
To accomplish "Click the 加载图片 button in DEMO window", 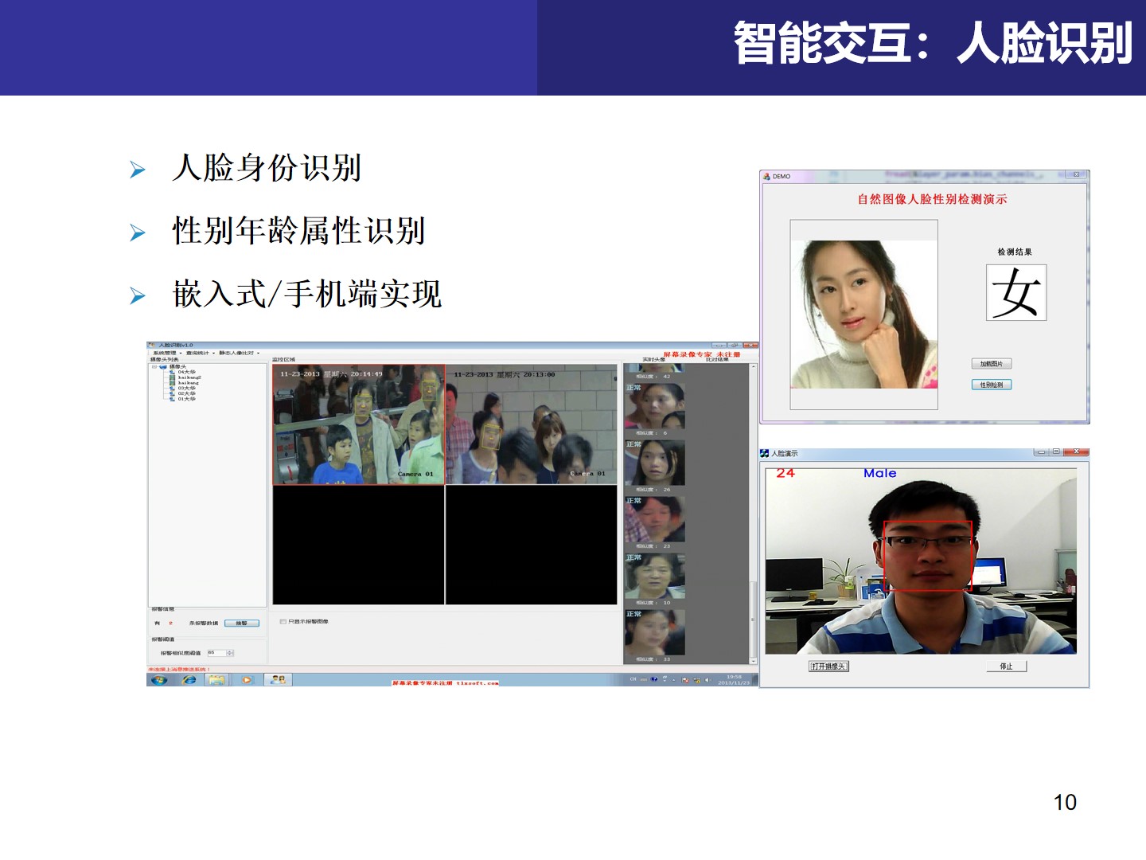I will click(x=992, y=364).
